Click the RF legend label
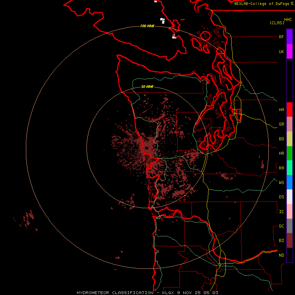The height and width of the screenshot is (295, 295). pos(281,37)
